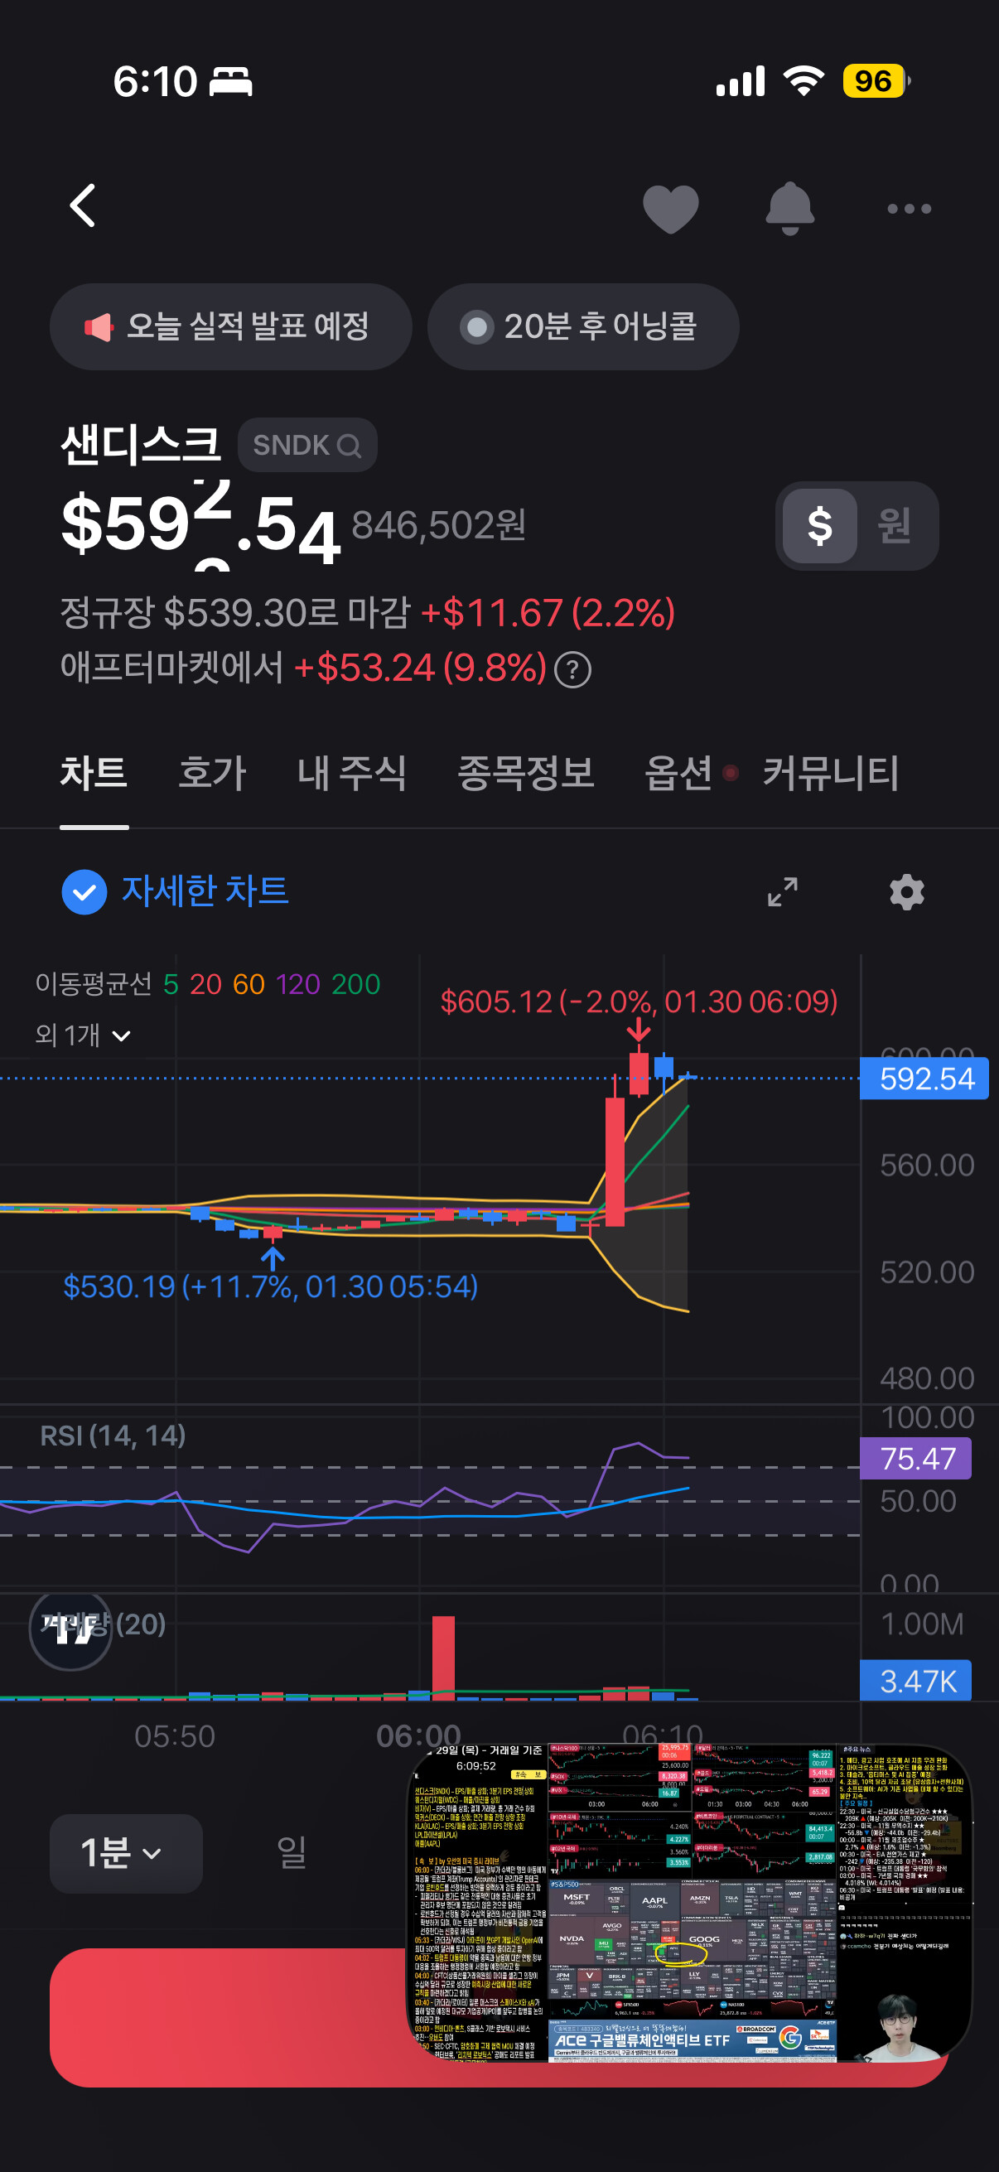The width and height of the screenshot is (999, 2172).
Task: Tap the volume value tag 3.47K
Action: point(915,1682)
